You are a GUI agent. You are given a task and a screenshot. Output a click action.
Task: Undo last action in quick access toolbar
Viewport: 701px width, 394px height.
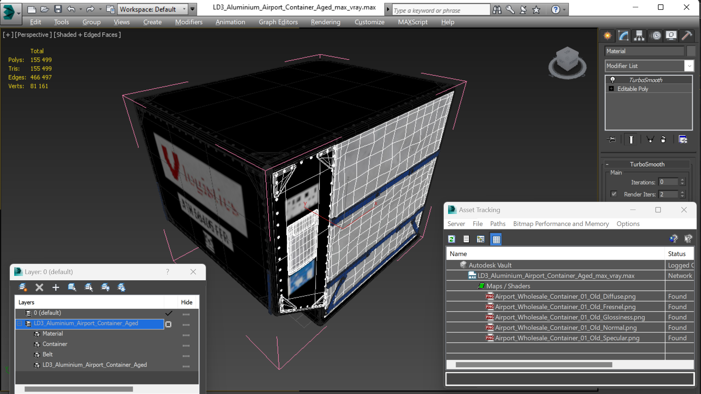coord(71,9)
